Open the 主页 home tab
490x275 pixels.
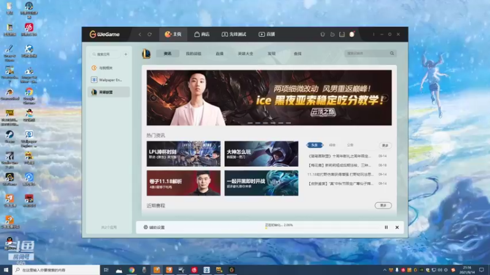(173, 34)
